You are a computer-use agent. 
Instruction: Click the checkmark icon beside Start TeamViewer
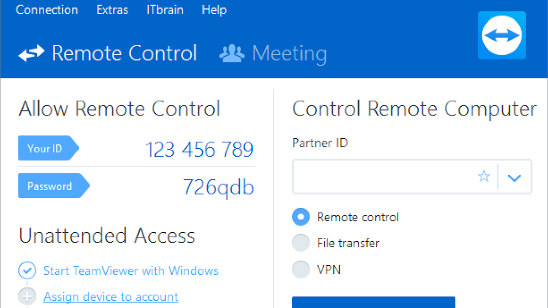pos(27,271)
